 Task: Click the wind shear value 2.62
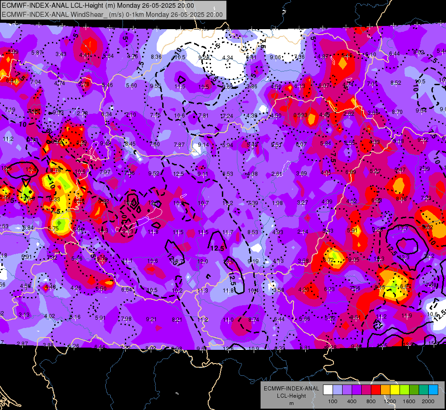click(x=349, y=114)
